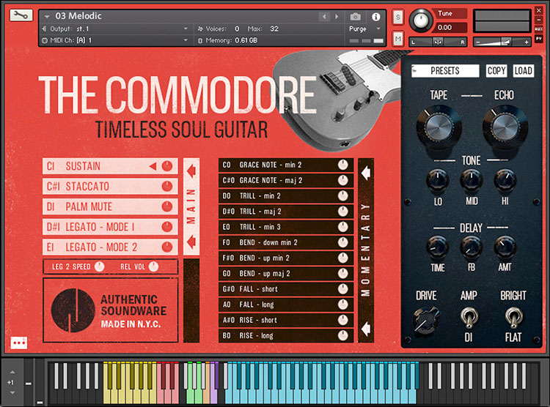
Task: Select the D1 PALM MUTE articulation
Action: point(110,206)
